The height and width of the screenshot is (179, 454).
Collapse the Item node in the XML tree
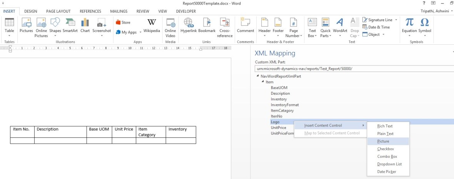[263, 82]
